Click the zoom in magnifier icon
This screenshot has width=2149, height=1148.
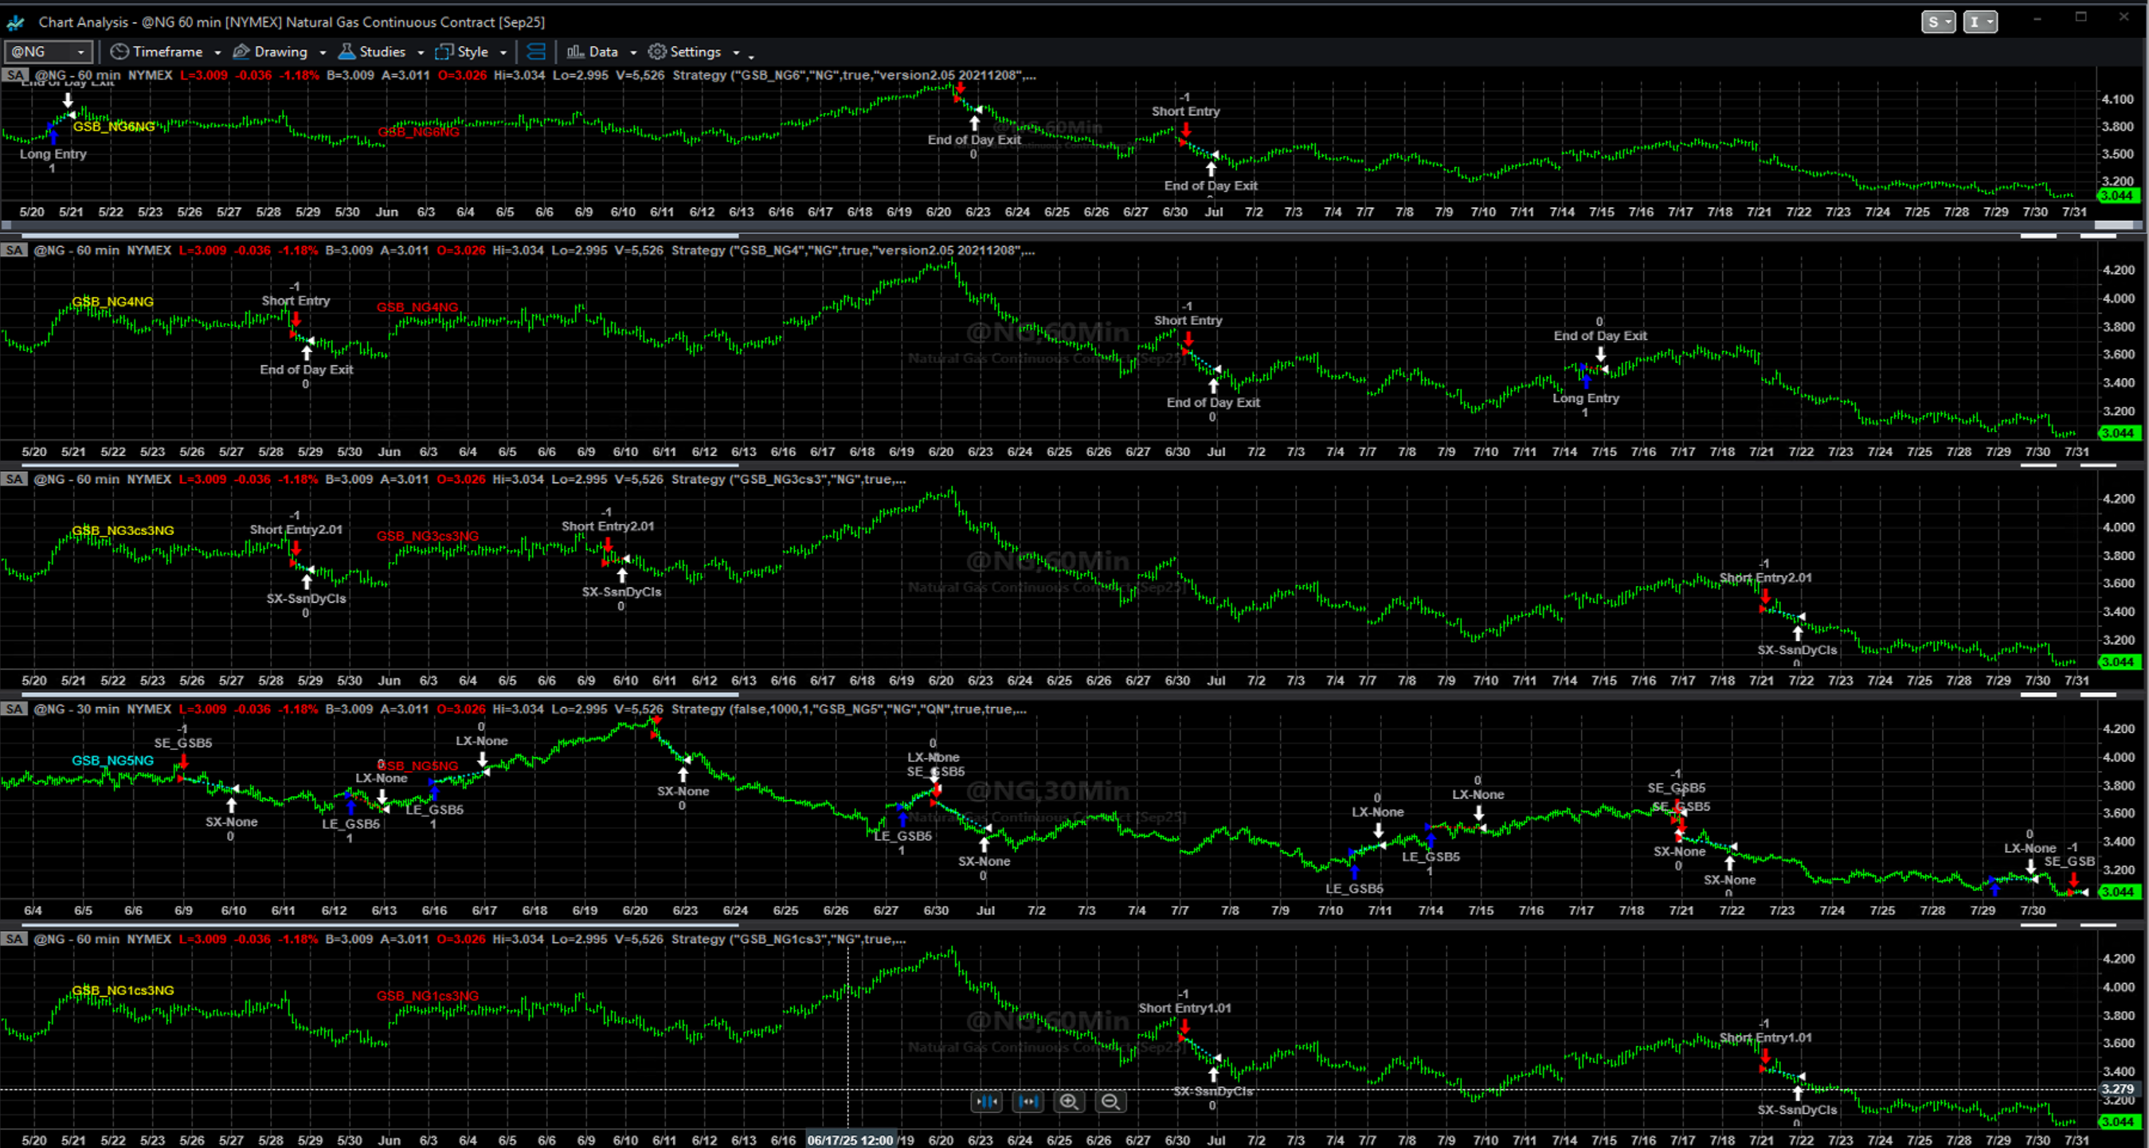(x=1069, y=1101)
